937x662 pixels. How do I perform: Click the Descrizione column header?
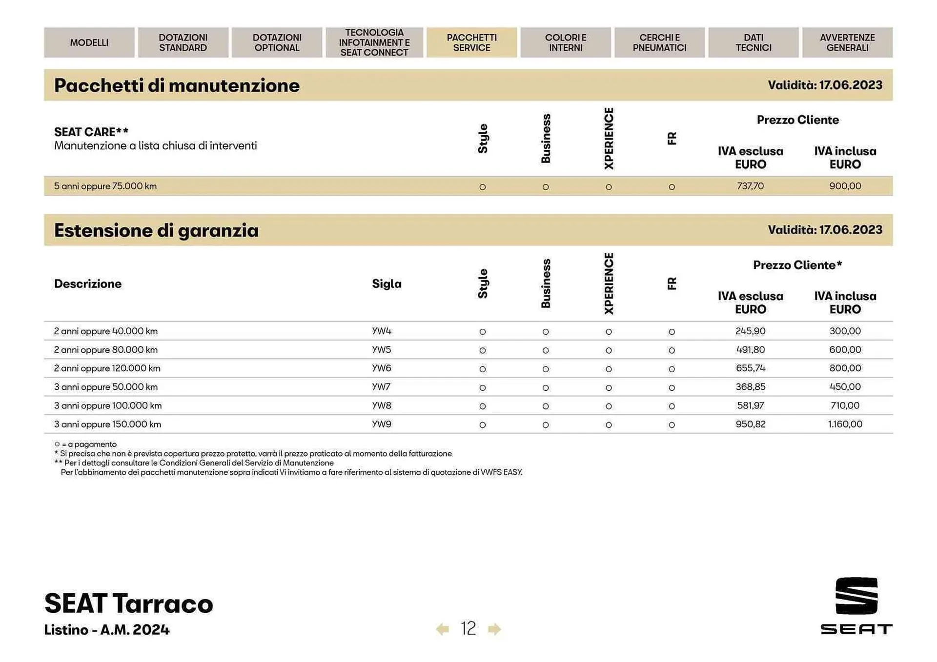pyautogui.click(x=88, y=284)
